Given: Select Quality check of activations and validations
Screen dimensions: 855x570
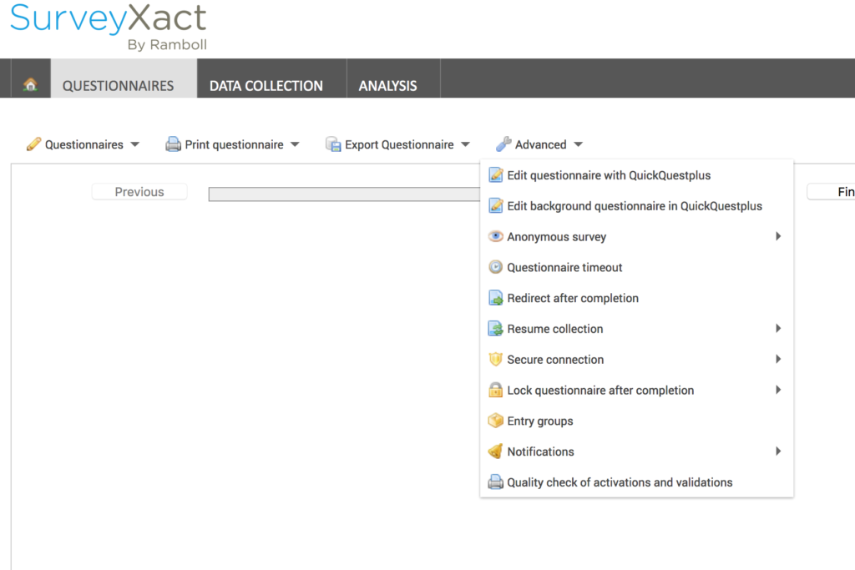Looking at the screenshot, I should 636,482.
